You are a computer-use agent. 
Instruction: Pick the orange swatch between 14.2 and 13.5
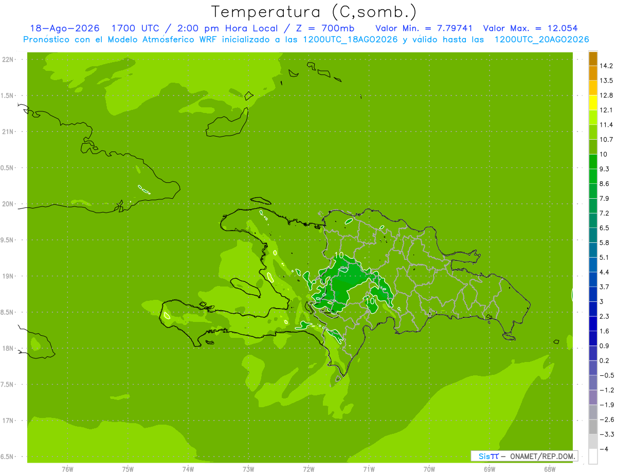(593, 73)
